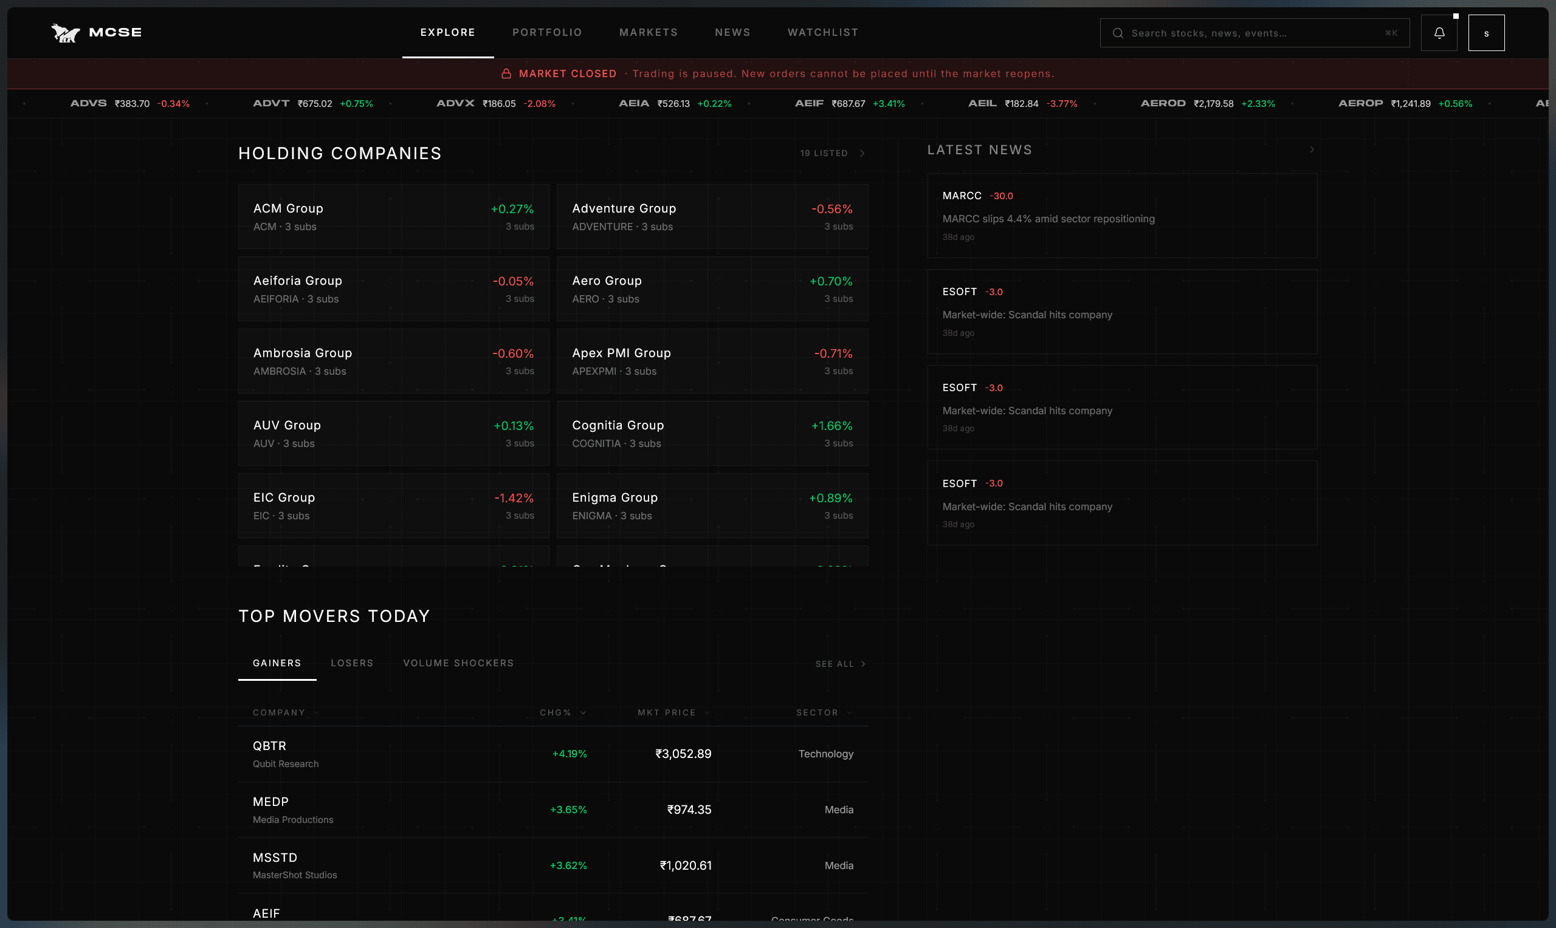Open the first ESOFT scandal news item
1556x928 pixels.
(x=1122, y=312)
